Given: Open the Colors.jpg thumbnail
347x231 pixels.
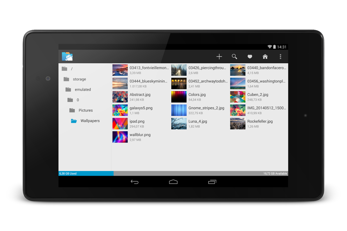Looking at the screenshot, I should coord(179,97).
